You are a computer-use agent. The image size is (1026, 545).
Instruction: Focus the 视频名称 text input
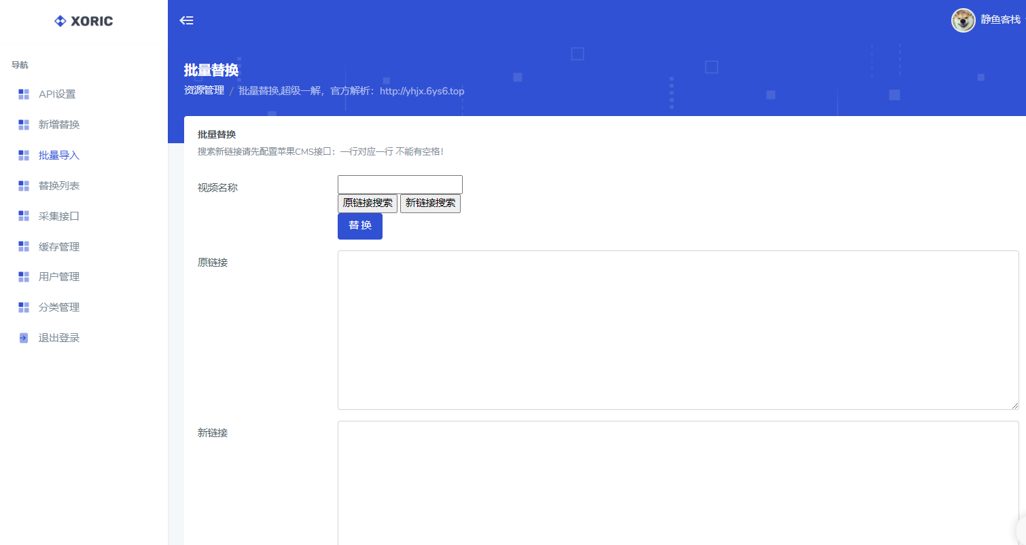[400, 185]
